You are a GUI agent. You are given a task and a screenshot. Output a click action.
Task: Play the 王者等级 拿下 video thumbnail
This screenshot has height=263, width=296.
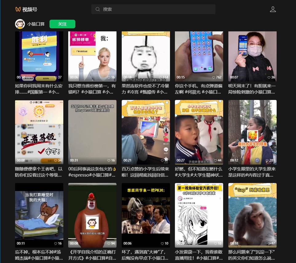(x=39, y=132)
